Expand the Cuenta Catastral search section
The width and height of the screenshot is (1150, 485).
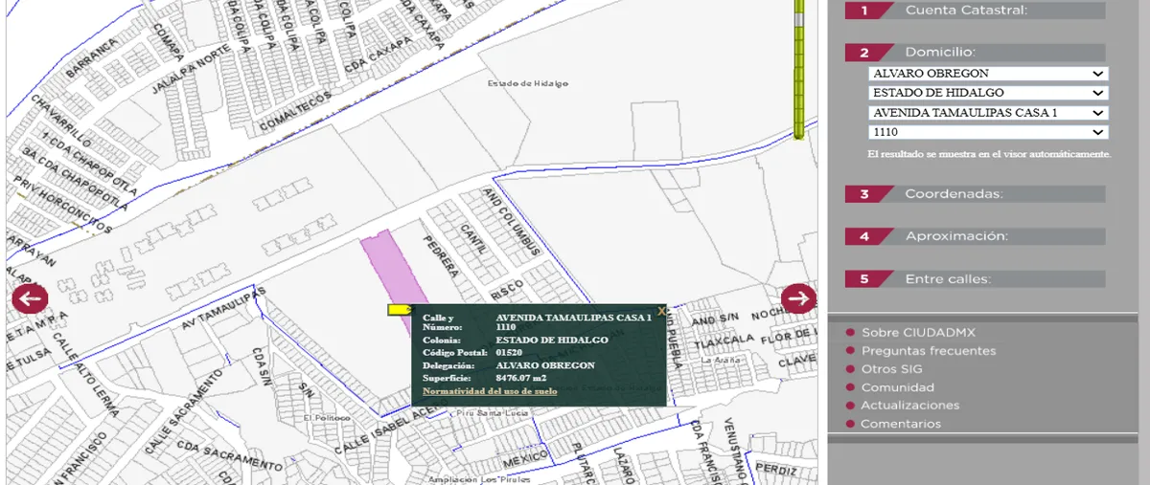[975, 11]
